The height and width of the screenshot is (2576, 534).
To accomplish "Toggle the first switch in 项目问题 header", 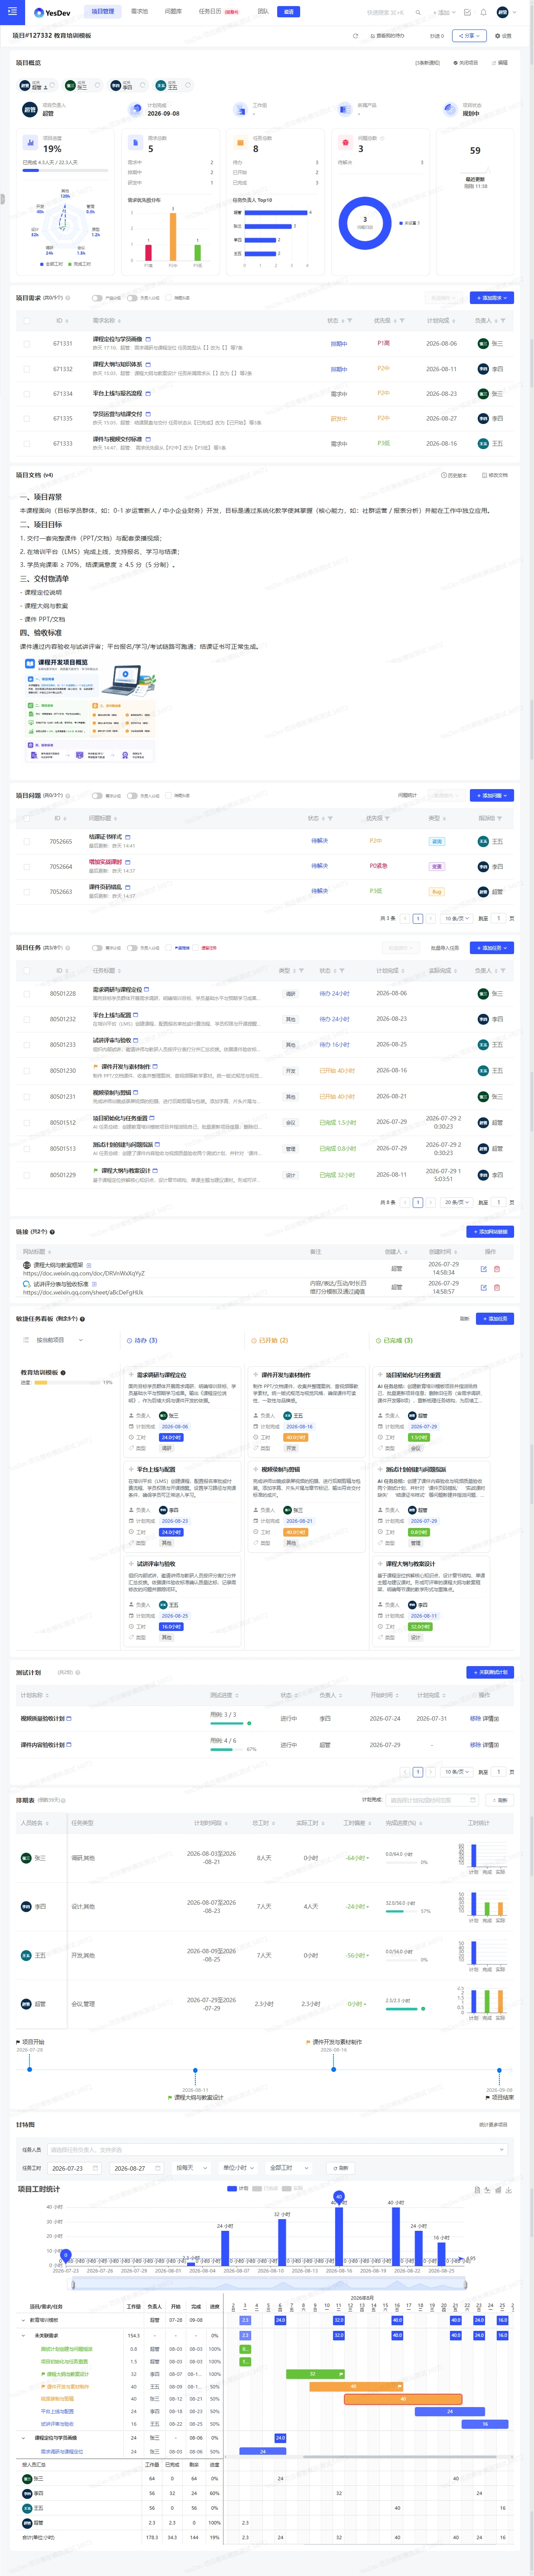I will pos(97,796).
